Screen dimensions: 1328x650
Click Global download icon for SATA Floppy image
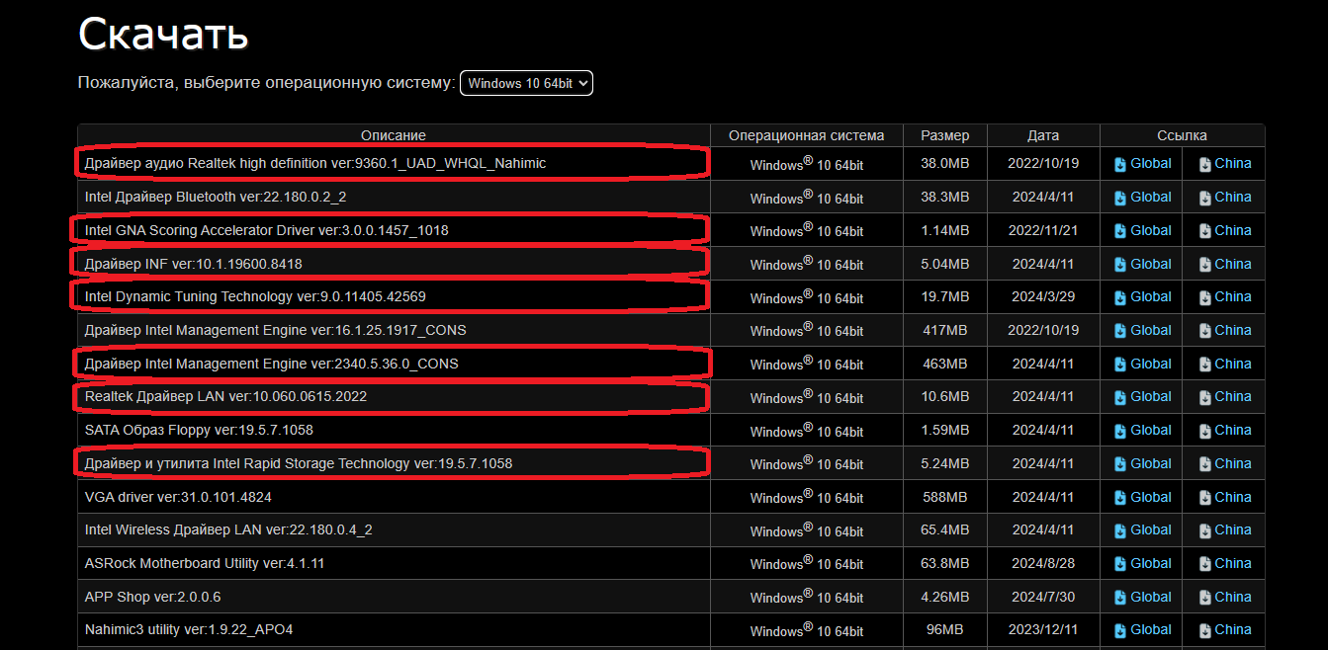1120,431
